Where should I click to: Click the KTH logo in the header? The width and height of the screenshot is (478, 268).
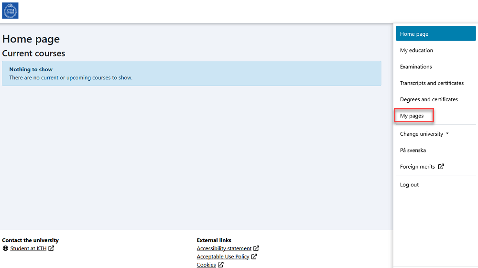point(10,11)
